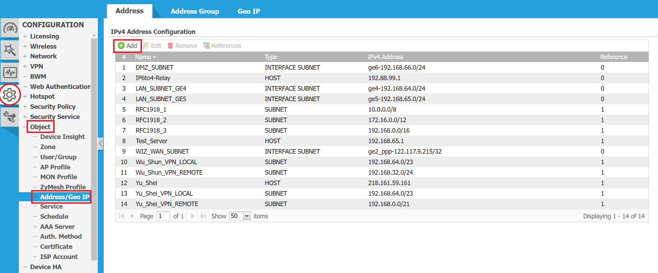Expand the Hotspot menu node

(x=25, y=97)
